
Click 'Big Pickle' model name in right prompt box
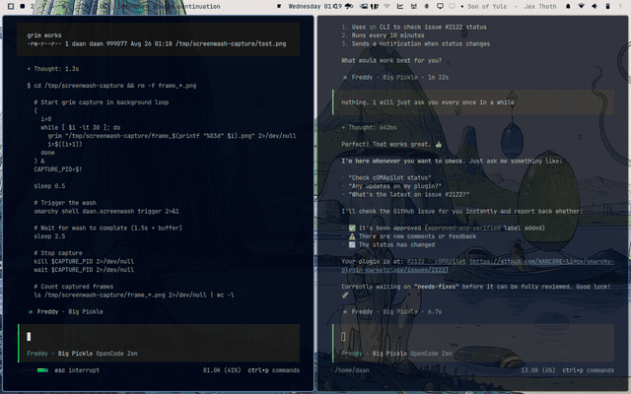pyautogui.click(x=389, y=354)
